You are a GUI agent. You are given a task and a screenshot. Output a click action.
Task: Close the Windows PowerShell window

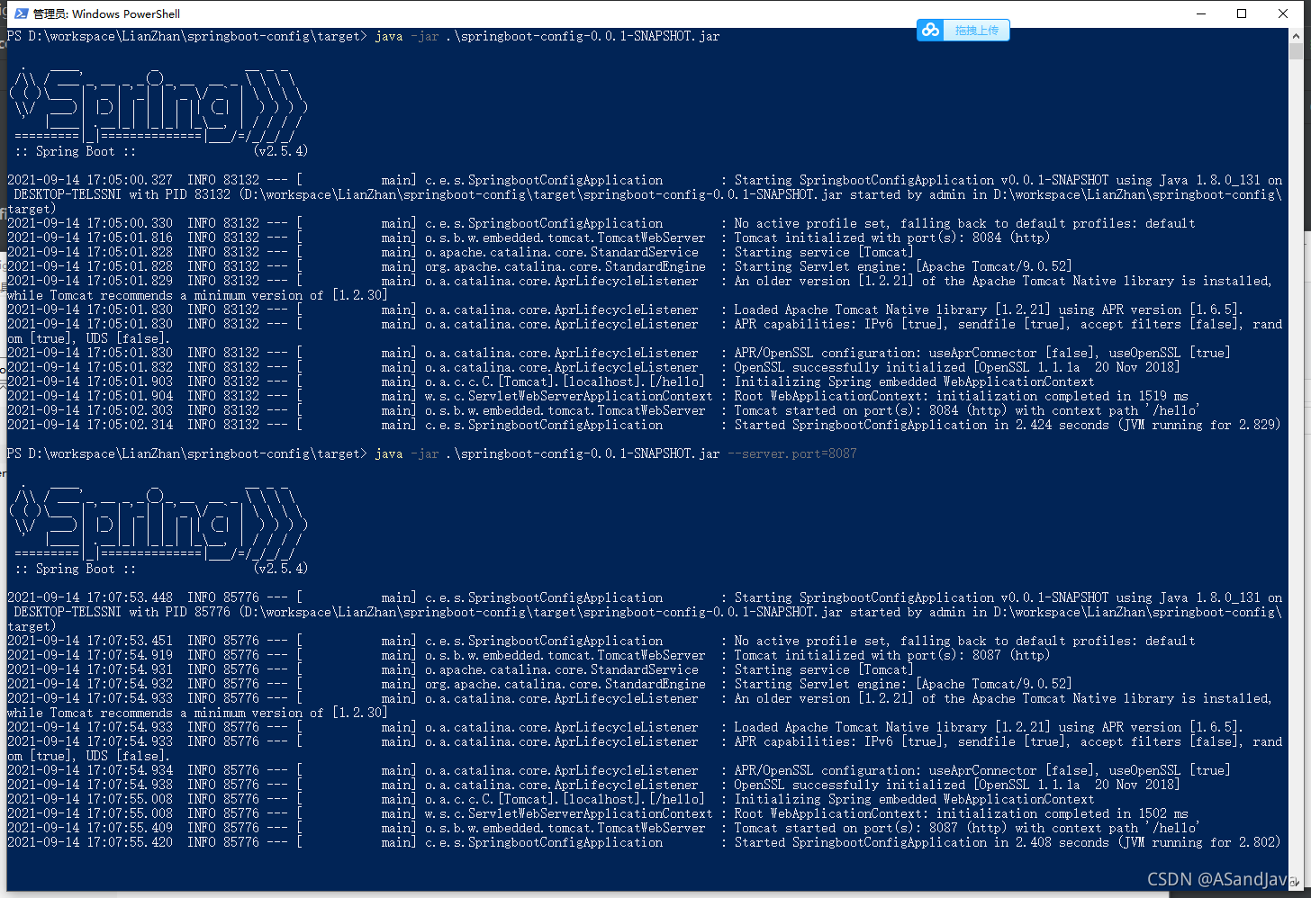click(1283, 13)
